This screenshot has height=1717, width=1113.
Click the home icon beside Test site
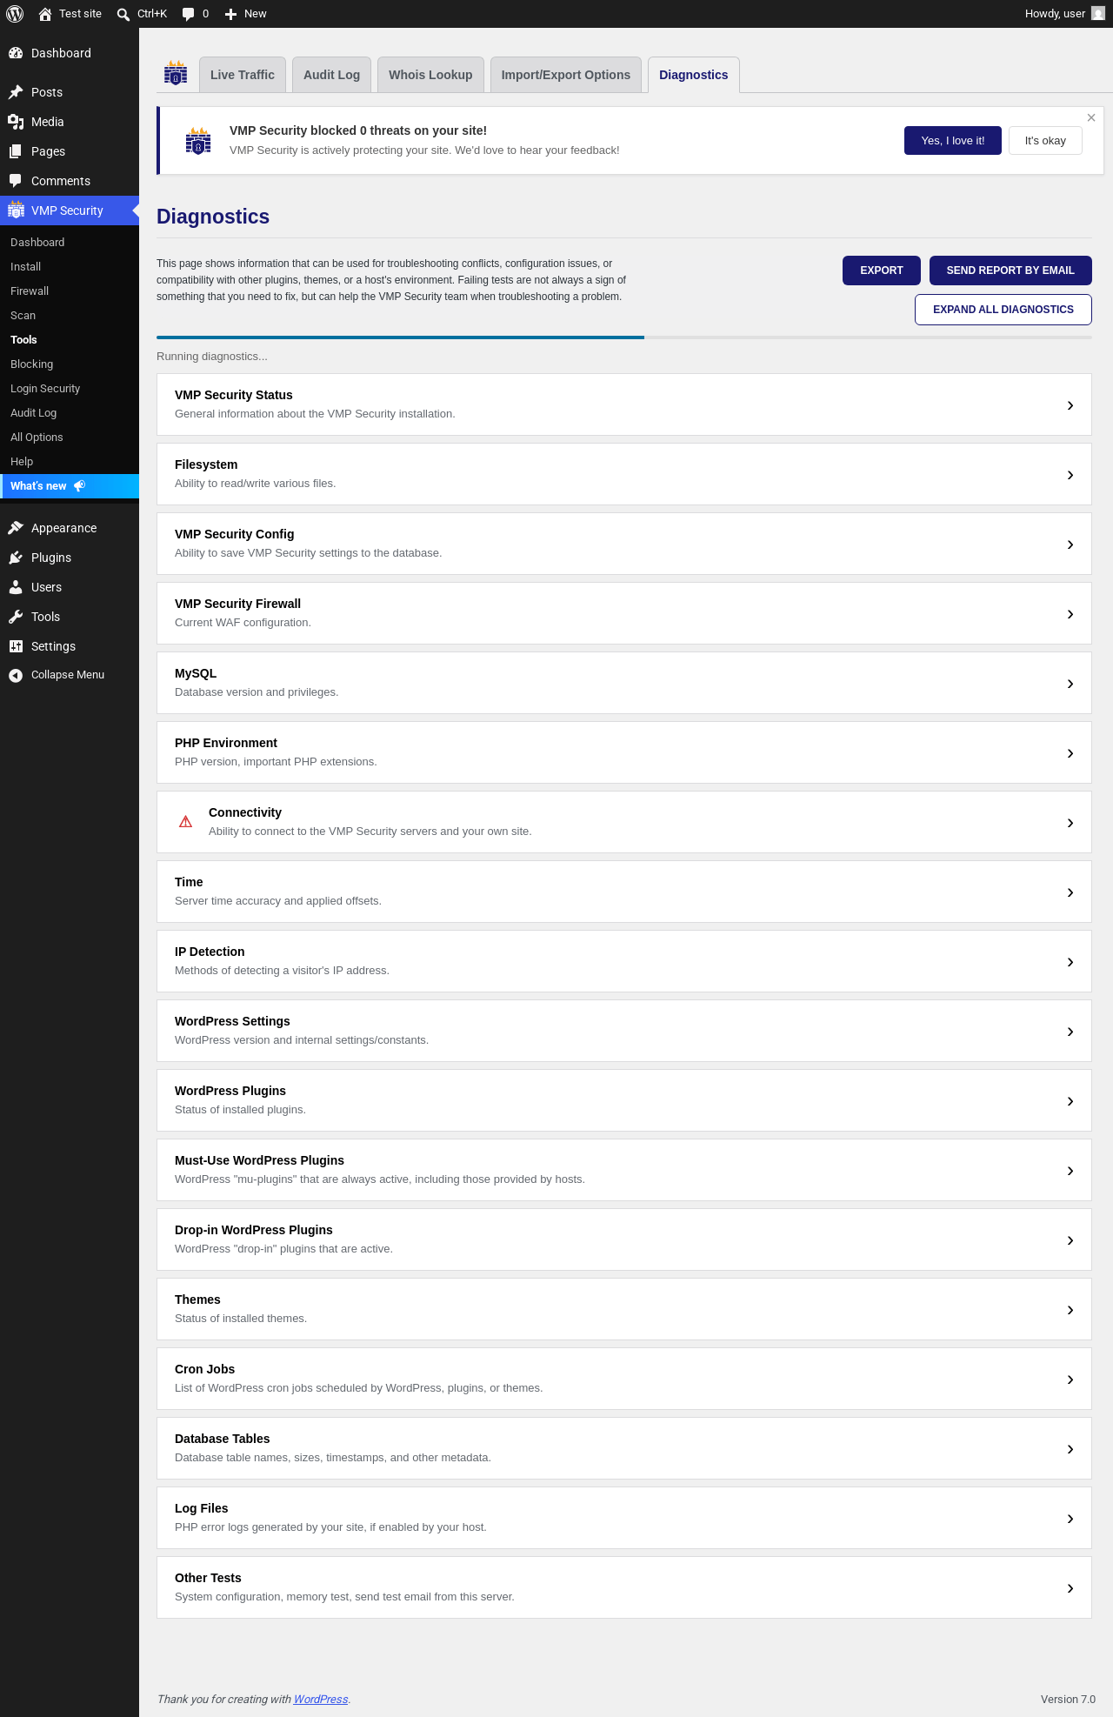pos(45,14)
